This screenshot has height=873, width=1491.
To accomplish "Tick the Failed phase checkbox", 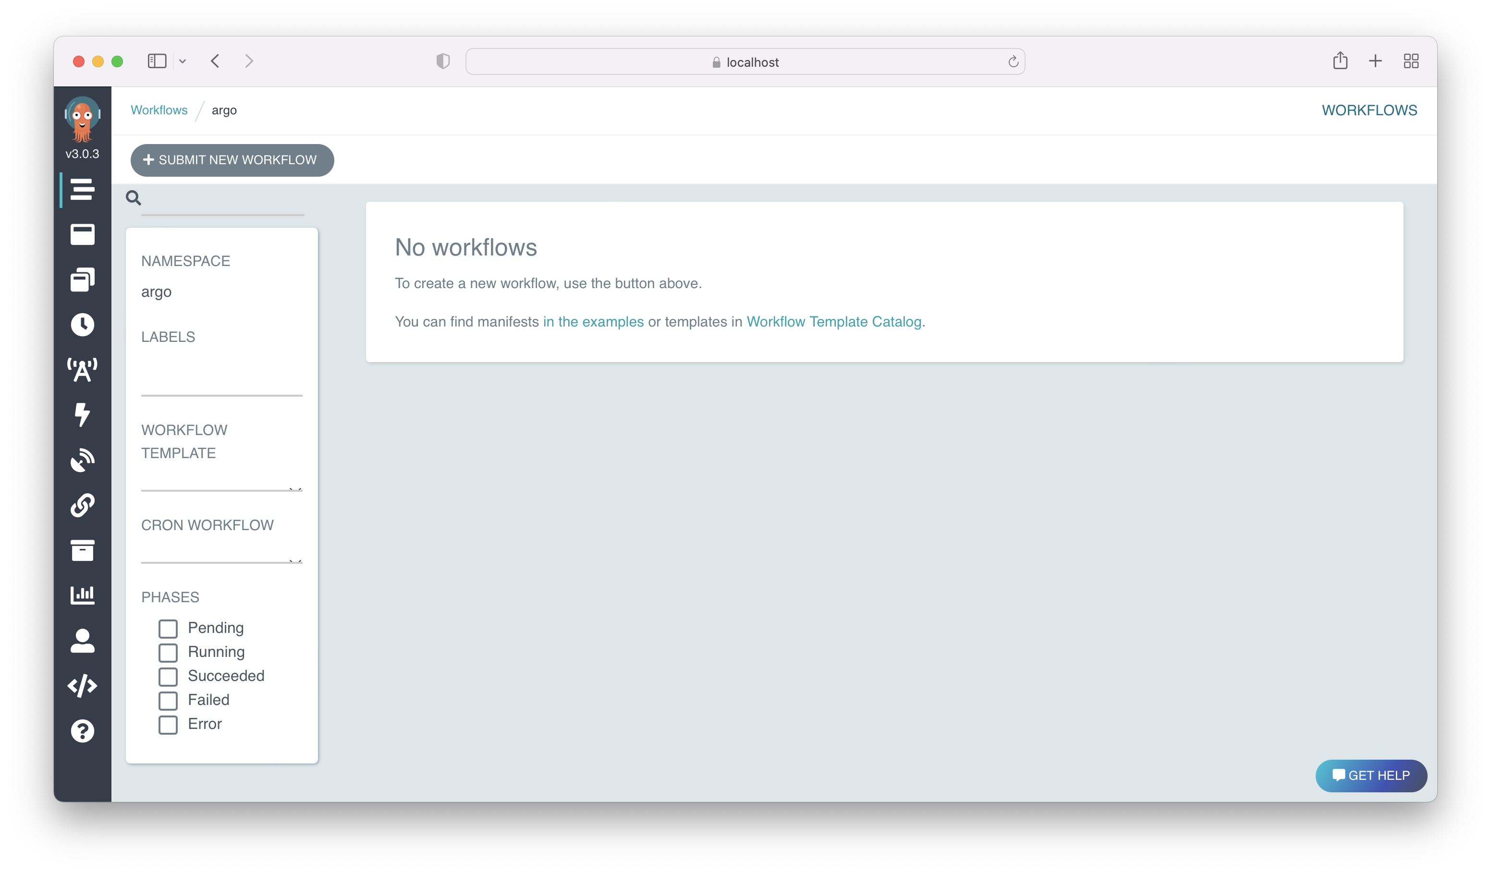I will pyautogui.click(x=168, y=700).
